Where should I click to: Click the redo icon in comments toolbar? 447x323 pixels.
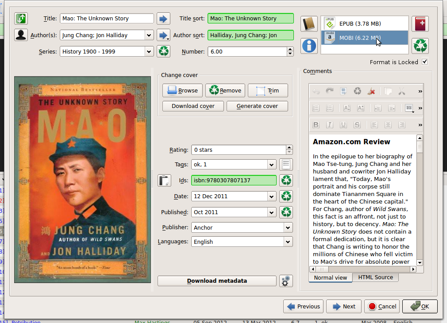pos(330,91)
